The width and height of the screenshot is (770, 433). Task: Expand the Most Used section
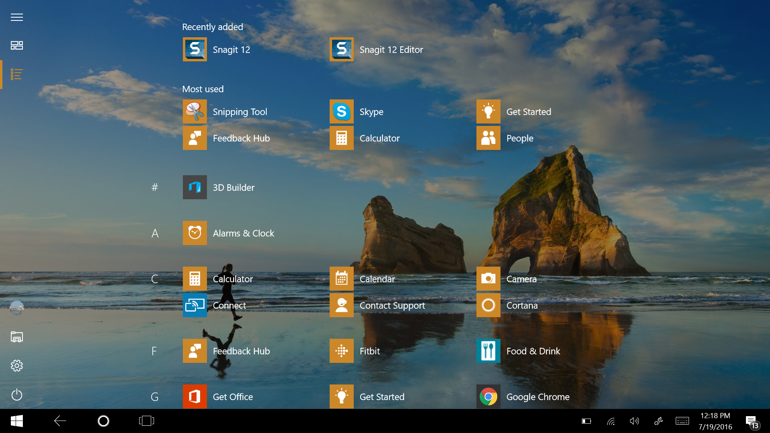[203, 88]
